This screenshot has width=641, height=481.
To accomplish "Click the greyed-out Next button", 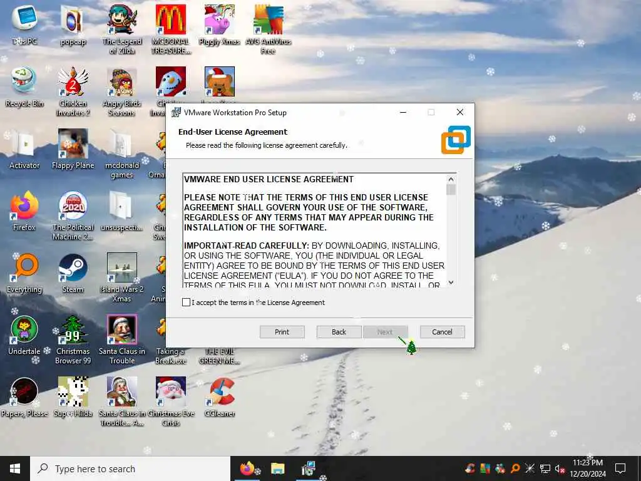I will tap(385, 332).
